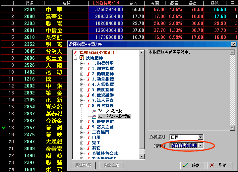Click the red i icon of 完工
The height and width of the screenshot is (172, 238).
89,143
